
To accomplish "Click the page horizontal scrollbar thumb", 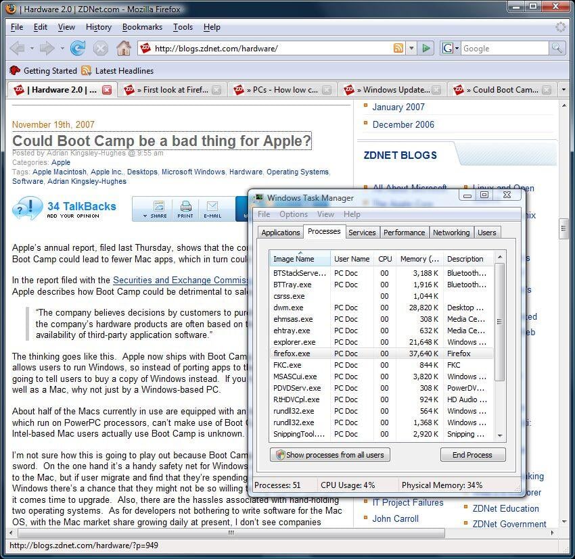I will point(231,533).
